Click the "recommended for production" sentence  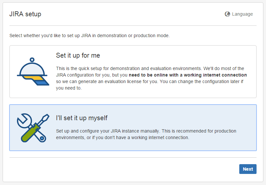click(199, 131)
